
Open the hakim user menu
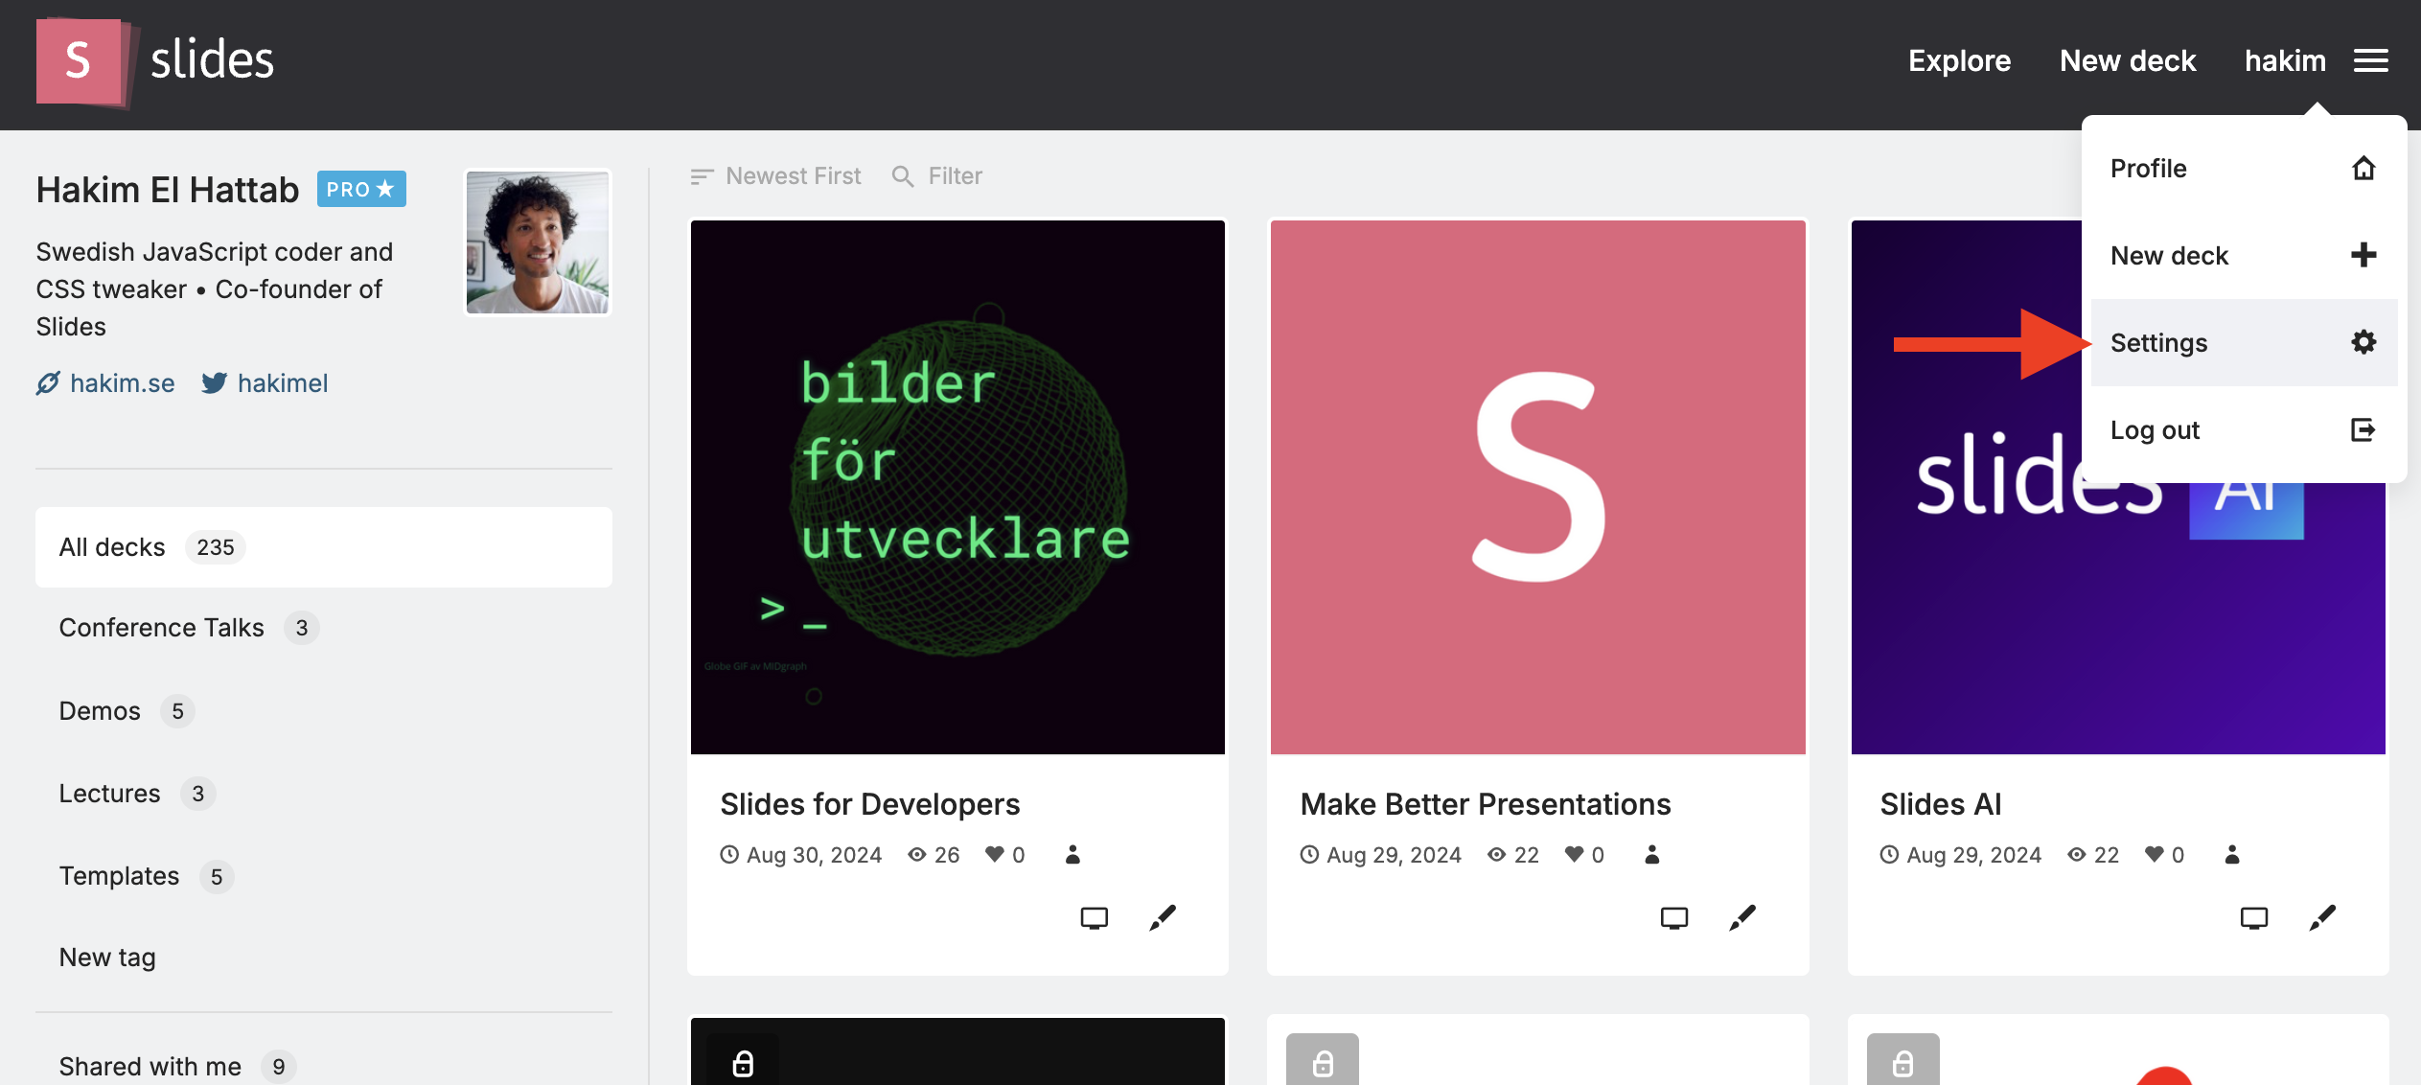point(2285,61)
